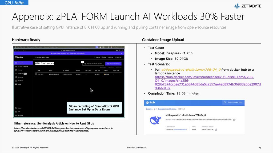Go back in the browser toolbar
Viewport: 273px width, 153px height.
pos(18,50)
